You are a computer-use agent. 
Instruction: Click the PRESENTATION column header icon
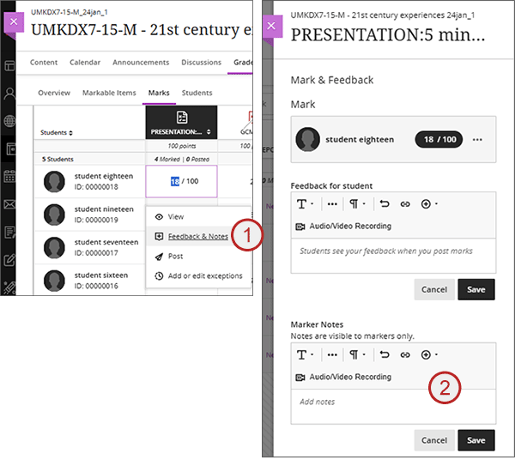(181, 118)
